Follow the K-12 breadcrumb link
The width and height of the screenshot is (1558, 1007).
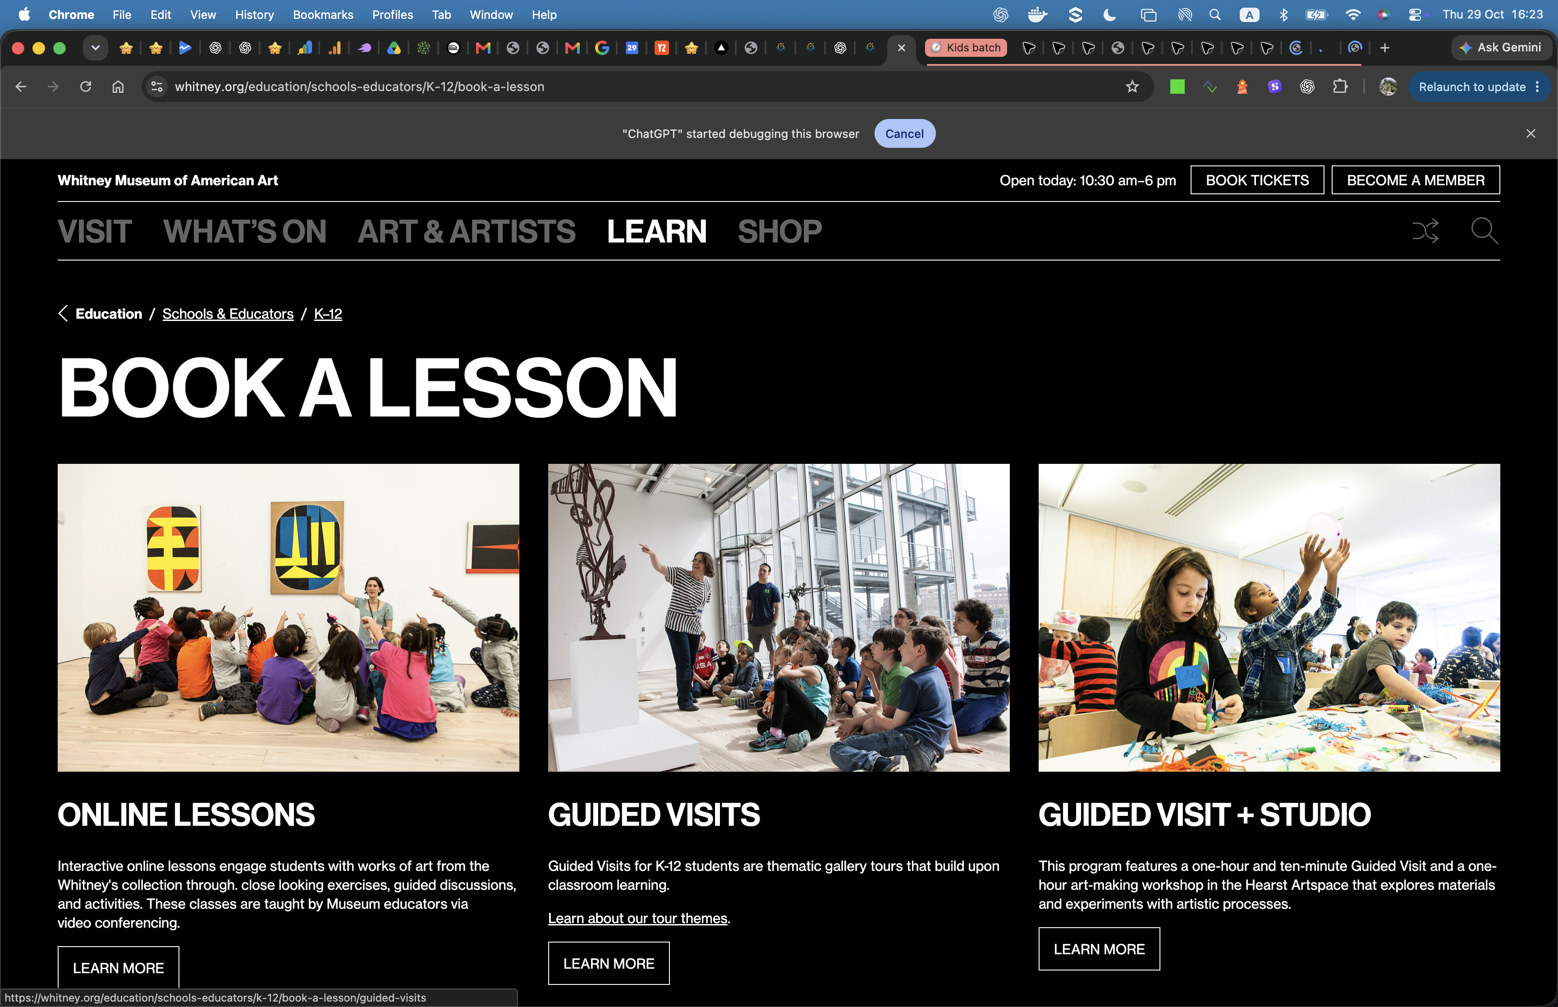tap(328, 314)
